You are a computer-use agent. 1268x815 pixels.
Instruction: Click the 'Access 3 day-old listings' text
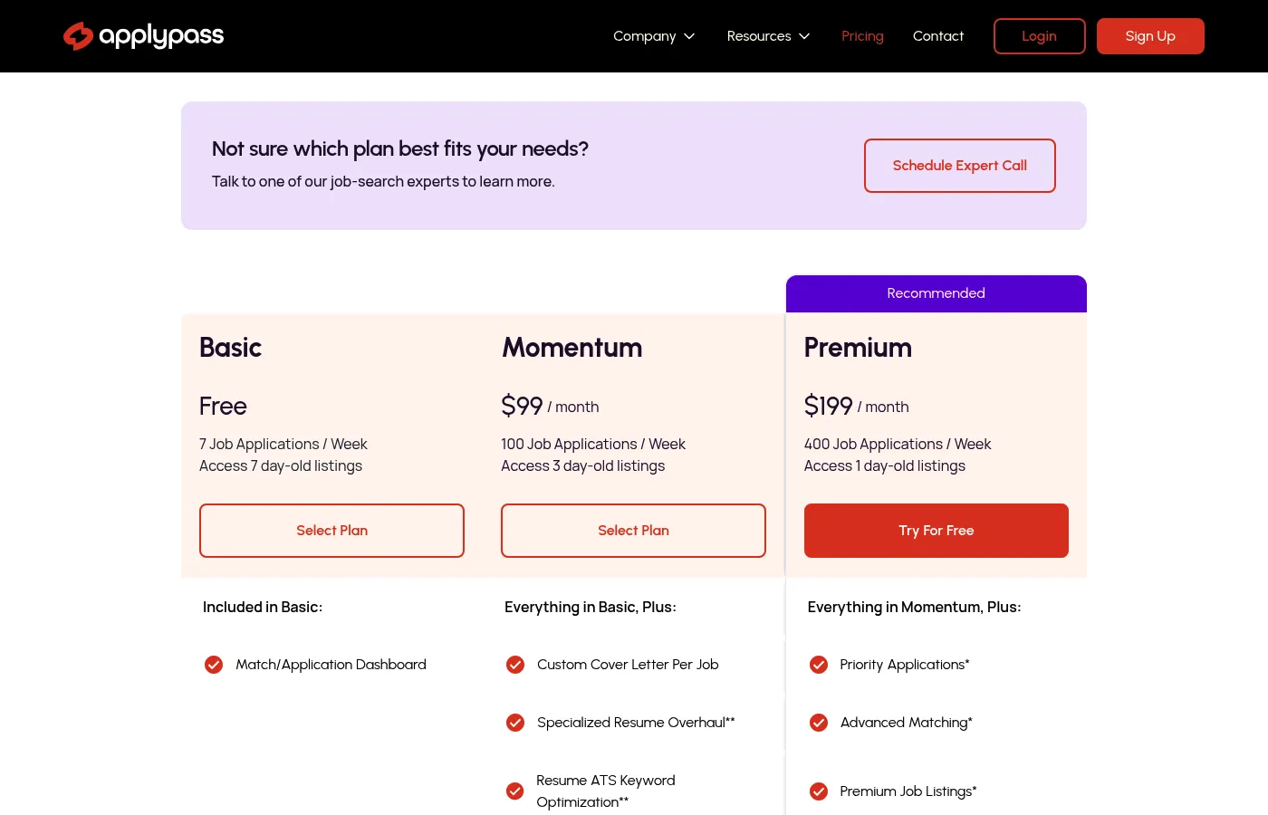[583, 466]
